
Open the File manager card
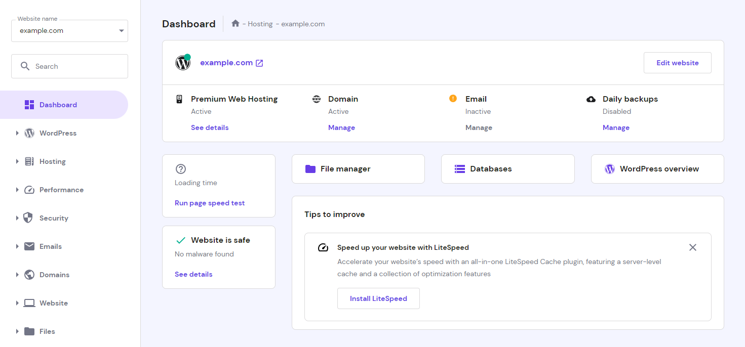click(x=358, y=169)
